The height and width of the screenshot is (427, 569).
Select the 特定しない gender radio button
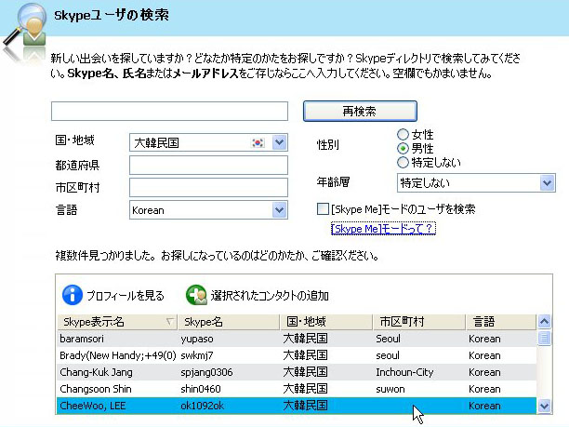click(403, 162)
